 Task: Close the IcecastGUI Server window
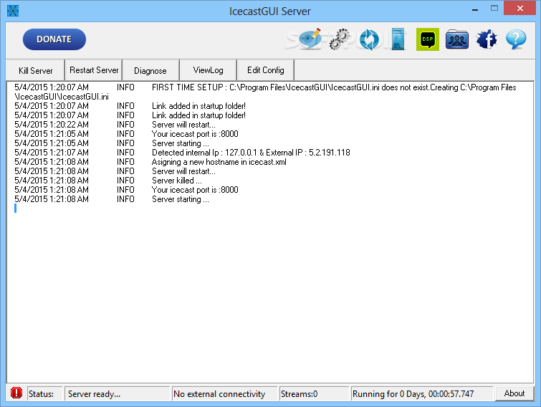pyautogui.click(x=520, y=9)
